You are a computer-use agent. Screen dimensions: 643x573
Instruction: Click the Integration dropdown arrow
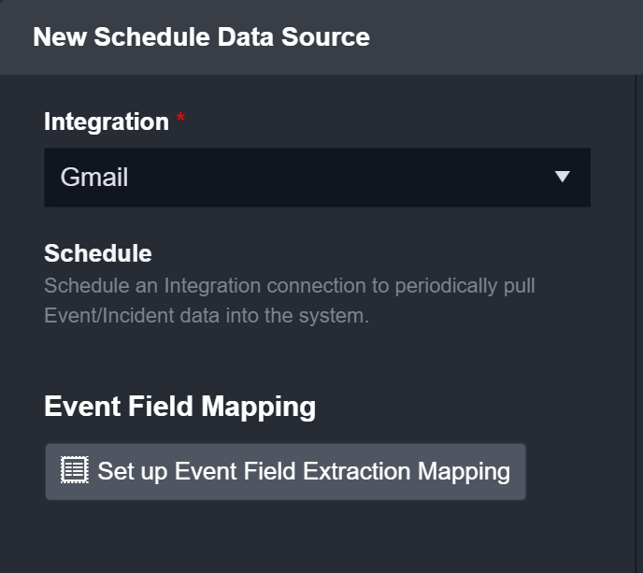tap(562, 177)
